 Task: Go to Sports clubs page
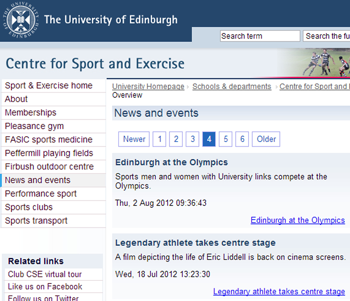coord(53,207)
